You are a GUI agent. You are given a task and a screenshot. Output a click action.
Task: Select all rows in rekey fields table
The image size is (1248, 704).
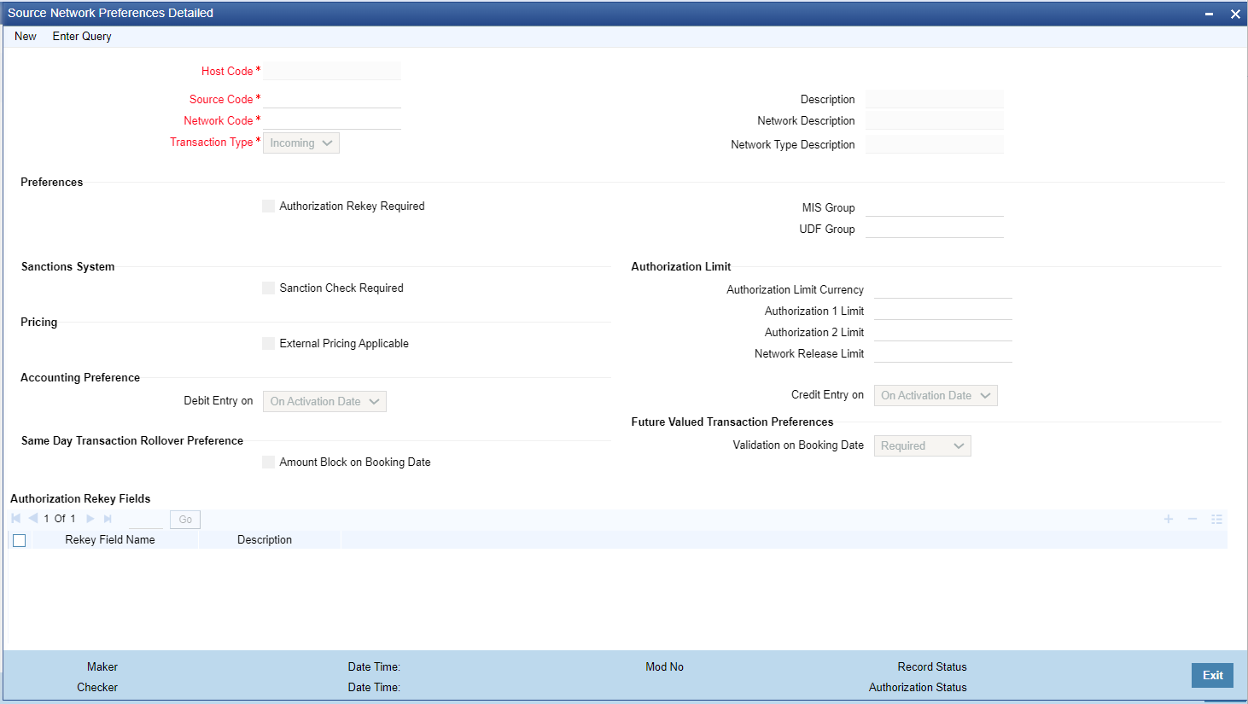tap(20, 540)
